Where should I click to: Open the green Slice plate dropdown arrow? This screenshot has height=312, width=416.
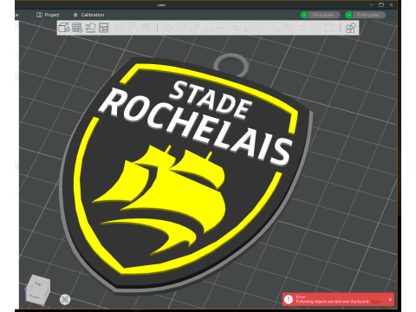(304, 15)
